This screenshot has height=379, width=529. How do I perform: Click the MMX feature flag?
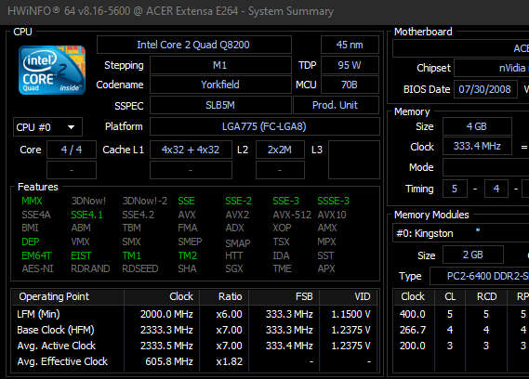pos(32,201)
